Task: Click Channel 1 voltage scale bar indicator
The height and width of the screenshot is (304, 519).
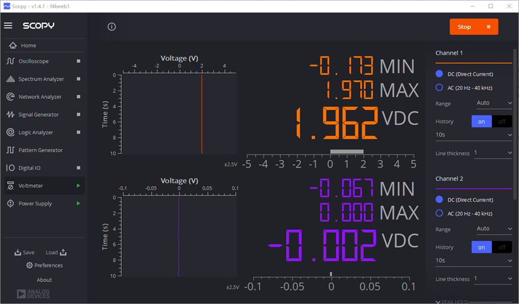Action: (347, 151)
